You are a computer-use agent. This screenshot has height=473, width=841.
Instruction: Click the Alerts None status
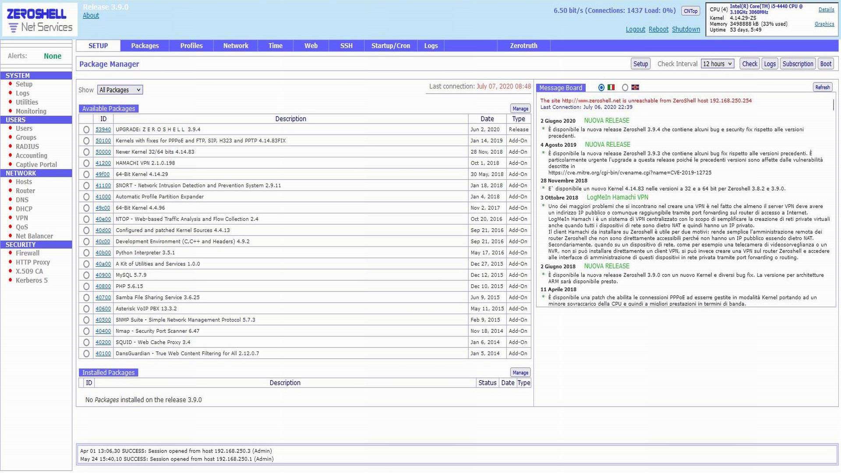[x=53, y=56]
